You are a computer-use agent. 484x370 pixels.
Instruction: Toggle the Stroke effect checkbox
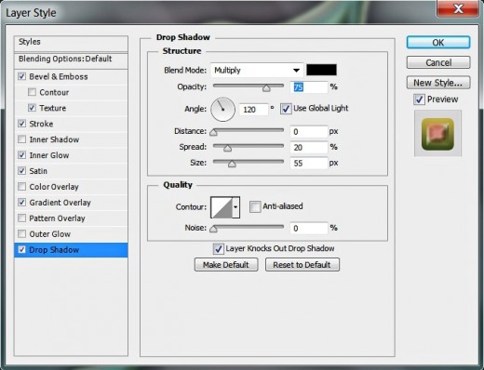[21, 124]
